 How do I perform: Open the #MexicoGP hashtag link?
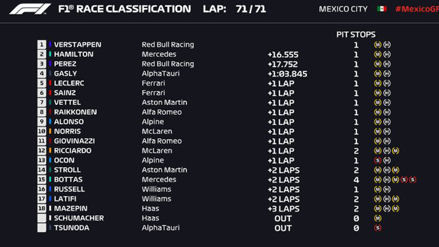tap(417, 9)
